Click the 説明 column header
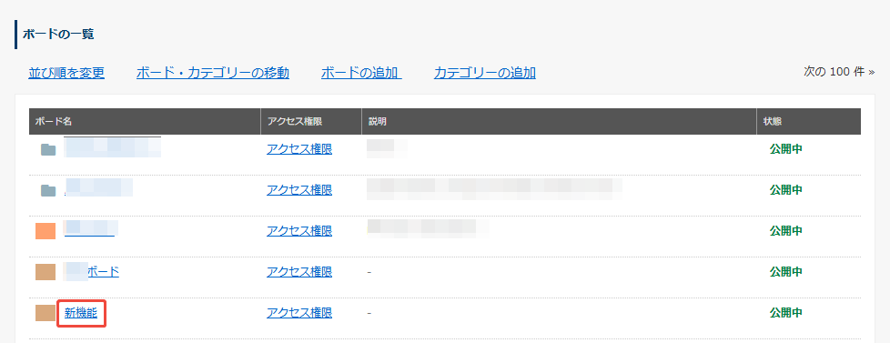 coord(559,122)
